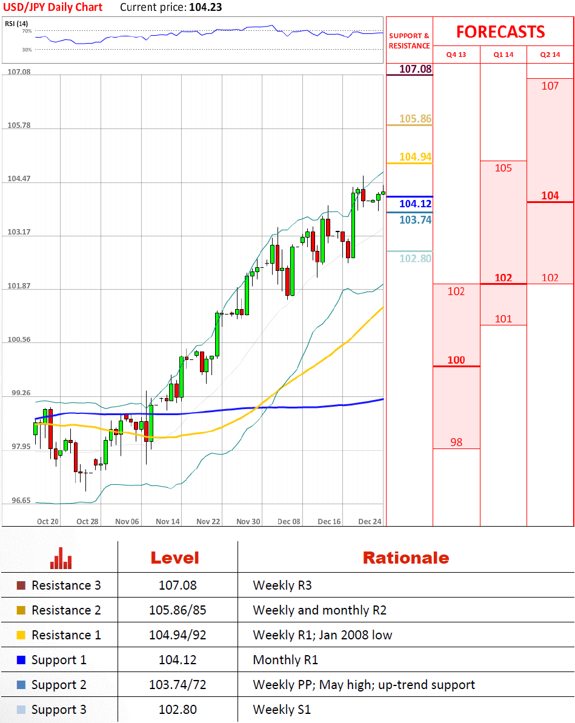Image resolution: width=575 pixels, height=723 pixels.
Task: Click the Dec 24 date on time axis
Action: (370, 521)
